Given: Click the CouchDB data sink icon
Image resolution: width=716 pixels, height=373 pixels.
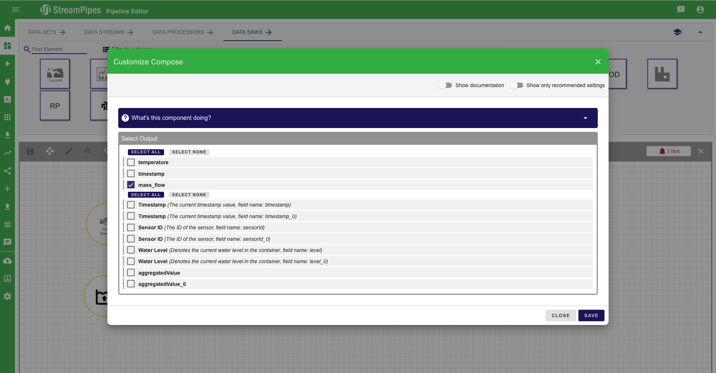Looking at the screenshot, I should point(55,74).
